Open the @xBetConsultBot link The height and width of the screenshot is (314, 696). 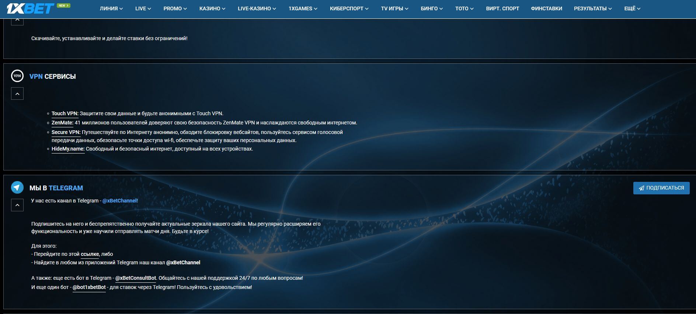tap(136, 278)
